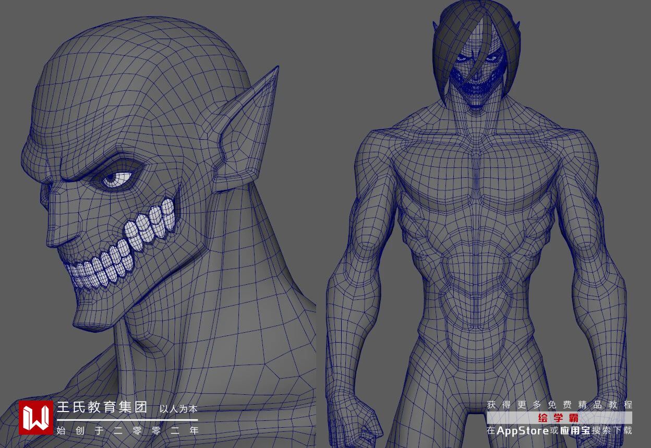The image size is (651, 448).
Task: Click the 在AppStore或应用宝搜索下载 text
Action: point(559,431)
